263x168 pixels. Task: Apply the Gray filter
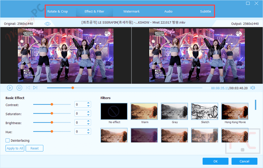175,111
